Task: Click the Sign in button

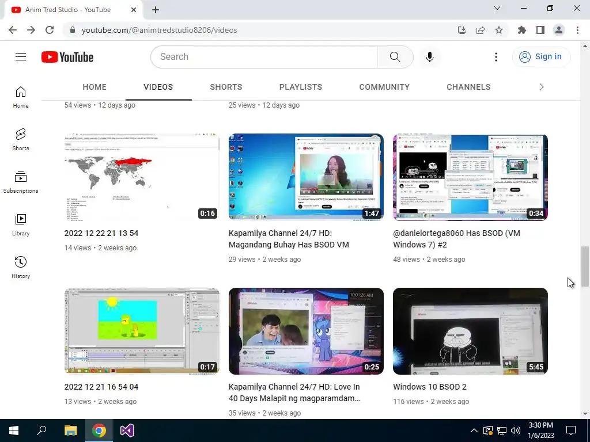Action: 541,57
